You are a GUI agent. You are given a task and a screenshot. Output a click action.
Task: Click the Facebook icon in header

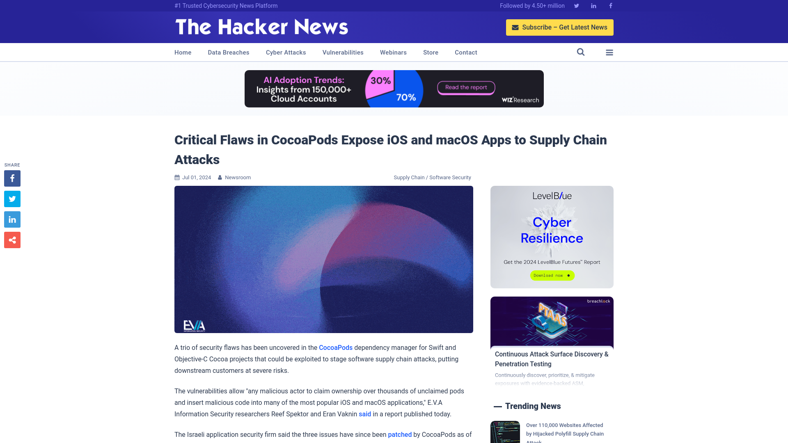(x=610, y=6)
